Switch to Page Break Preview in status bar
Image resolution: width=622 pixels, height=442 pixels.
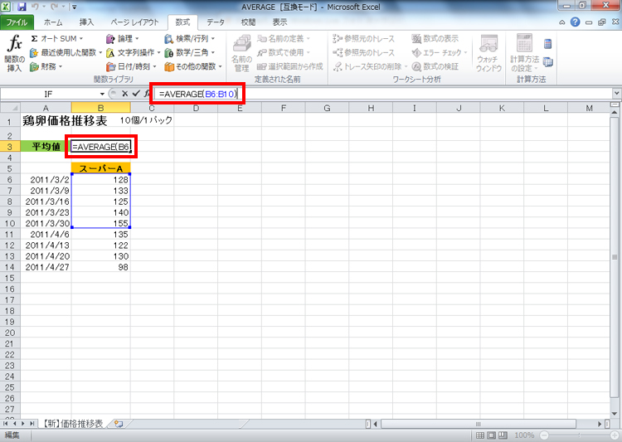click(x=503, y=435)
